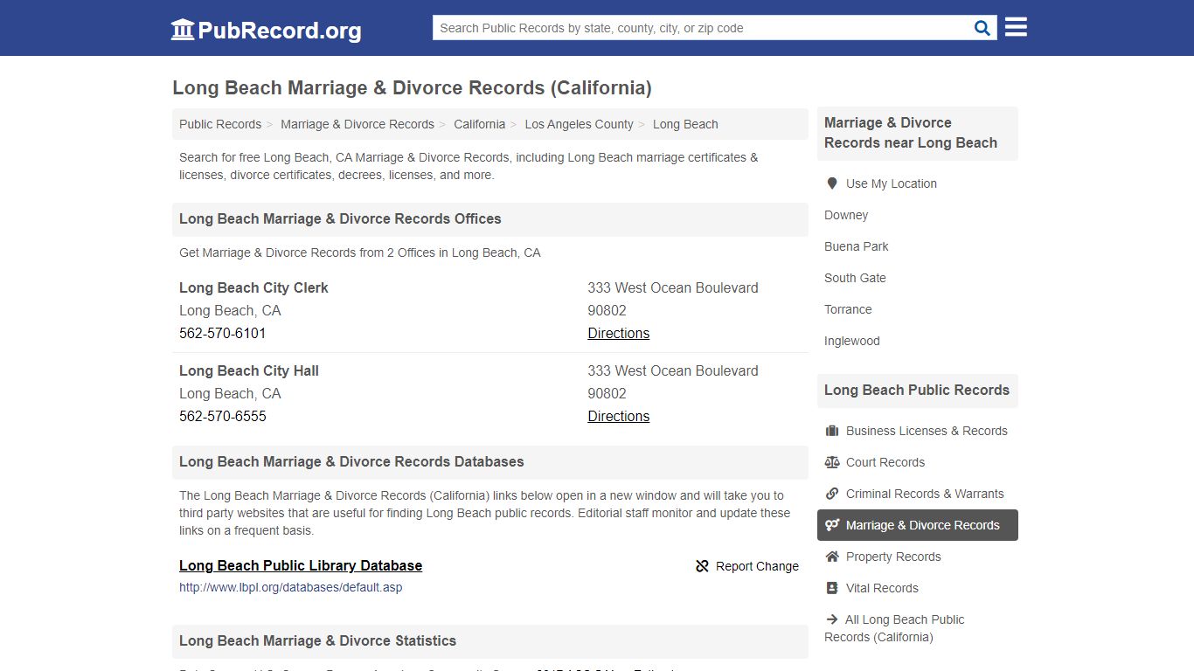Click Report Change button

[747, 566]
